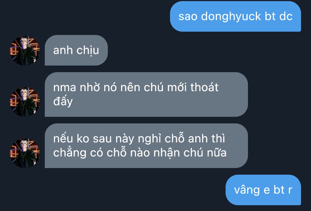
Task: Click the word "vâng" in the bottom blue bubble
Action: [247, 190]
